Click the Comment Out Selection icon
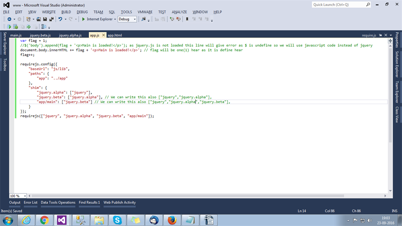Screen dimensions: 402x226 click(172, 19)
